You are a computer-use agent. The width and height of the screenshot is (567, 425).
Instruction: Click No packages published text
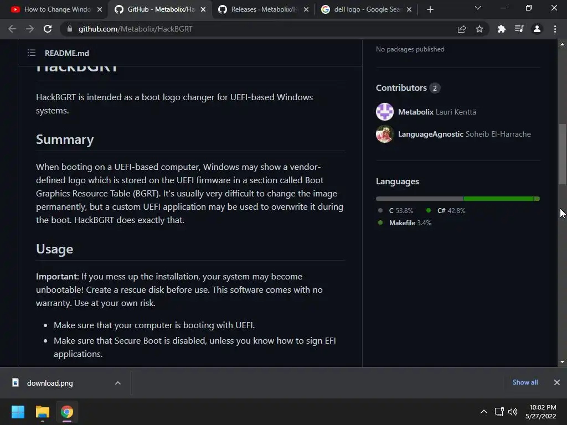pyautogui.click(x=410, y=49)
